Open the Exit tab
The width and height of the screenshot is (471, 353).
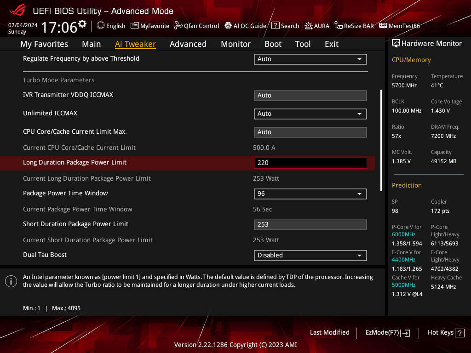pyautogui.click(x=332, y=44)
